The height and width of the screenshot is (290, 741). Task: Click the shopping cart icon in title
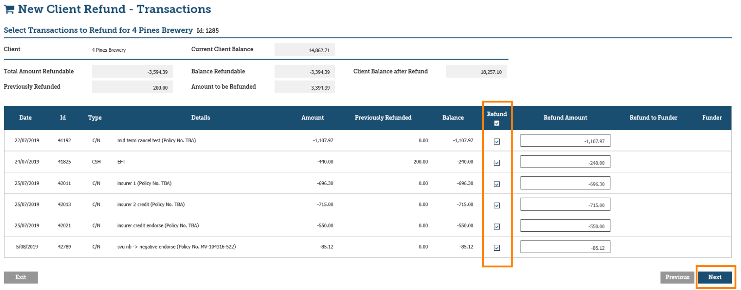[x=9, y=10]
